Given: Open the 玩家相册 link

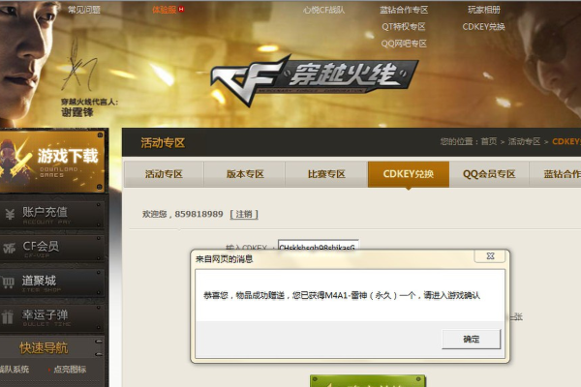Looking at the screenshot, I should click(484, 10).
